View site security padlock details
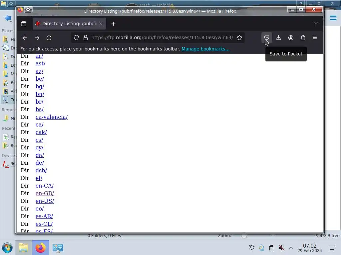This screenshot has height=255, width=341. click(x=86, y=38)
